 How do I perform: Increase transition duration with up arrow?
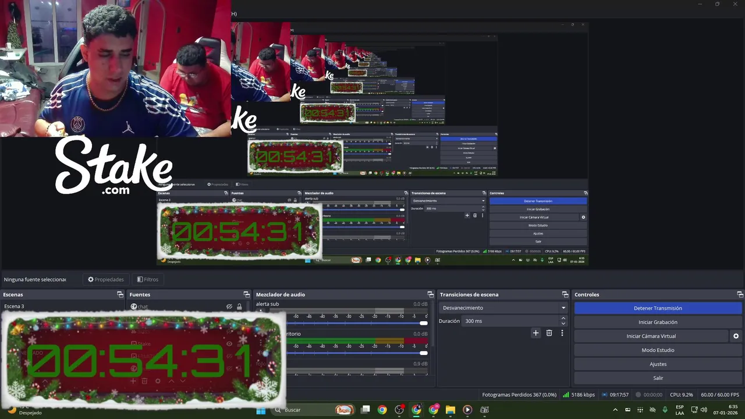coord(563,318)
